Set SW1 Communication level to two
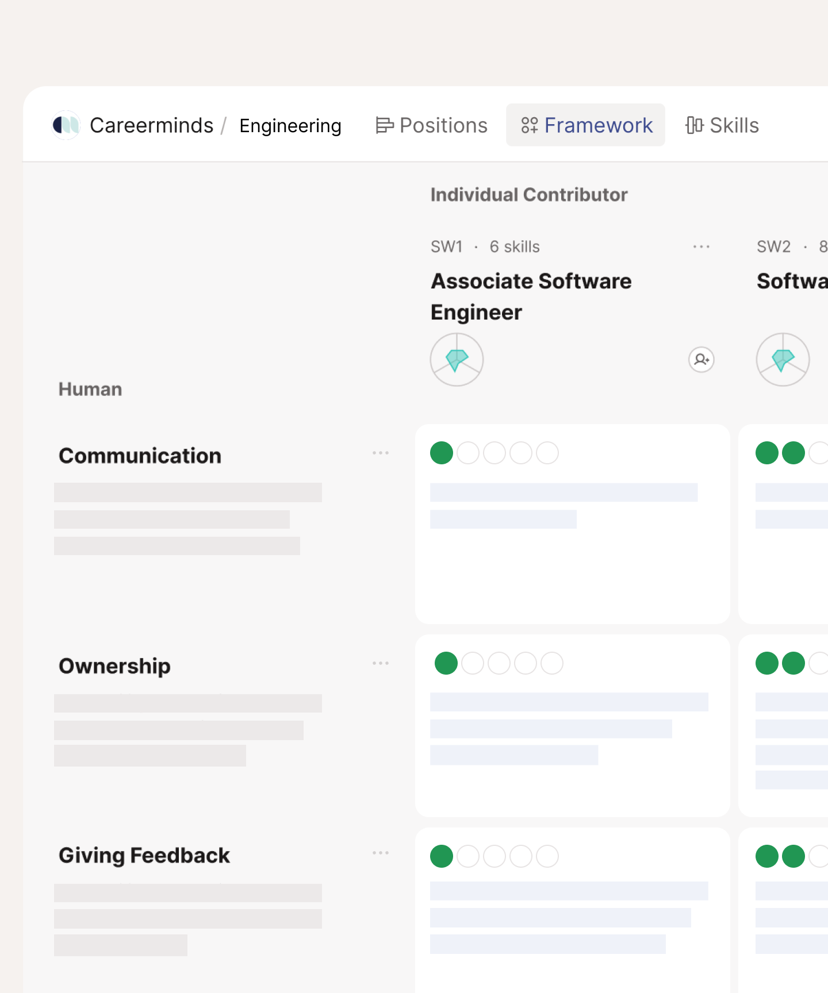The height and width of the screenshot is (993, 828). click(x=468, y=453)
